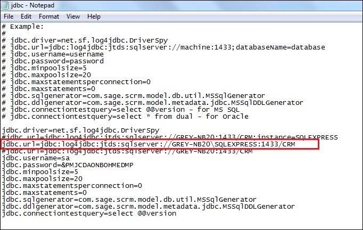The image size is (363, 230).
Task: Click the active 'jdbc.maxstatements=0' line
Action: click(44, 193)
